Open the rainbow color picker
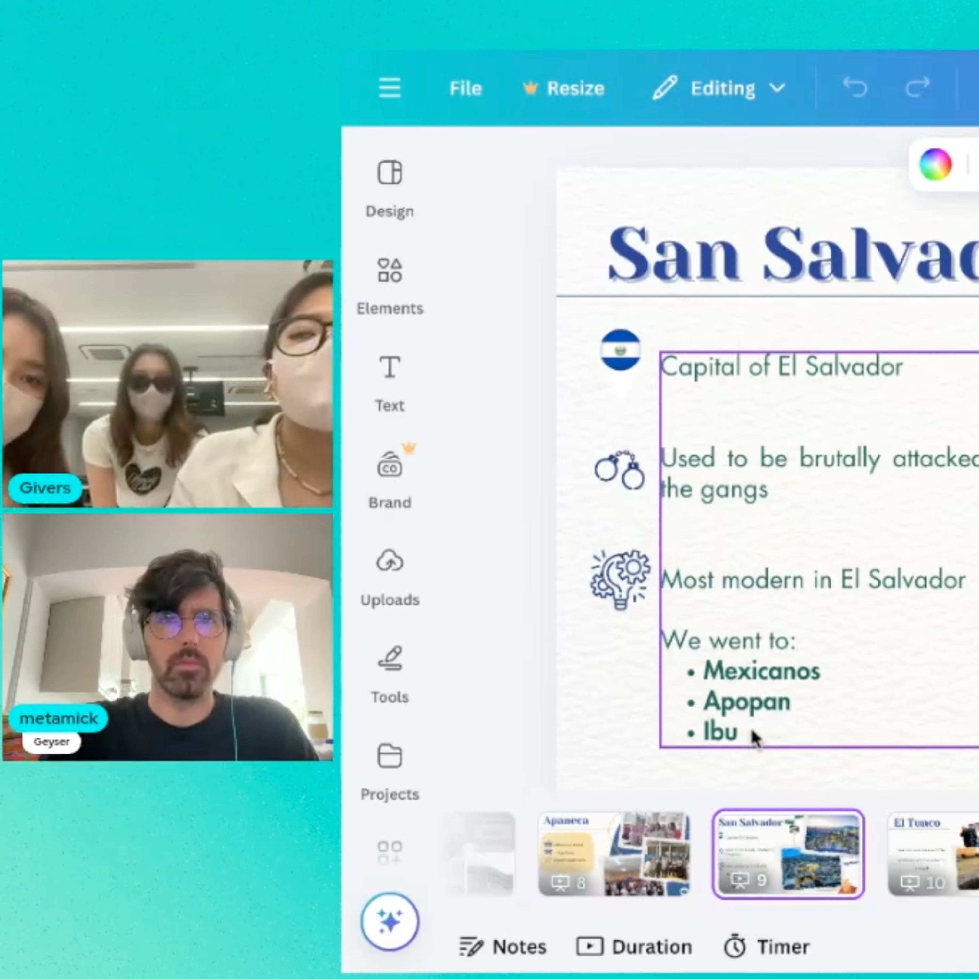The width and height of the screenshot is (979, 979). tap(935, 164)
